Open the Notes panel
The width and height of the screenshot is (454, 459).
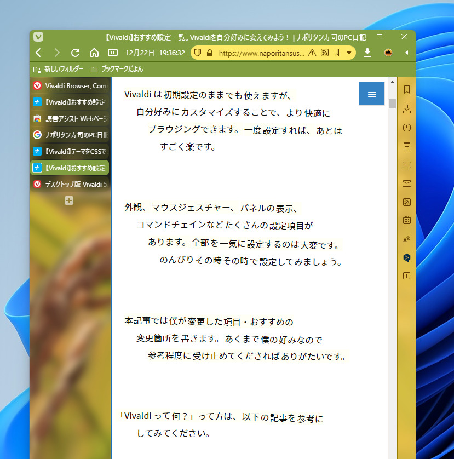pyautogui.click(x=406, y=146)
